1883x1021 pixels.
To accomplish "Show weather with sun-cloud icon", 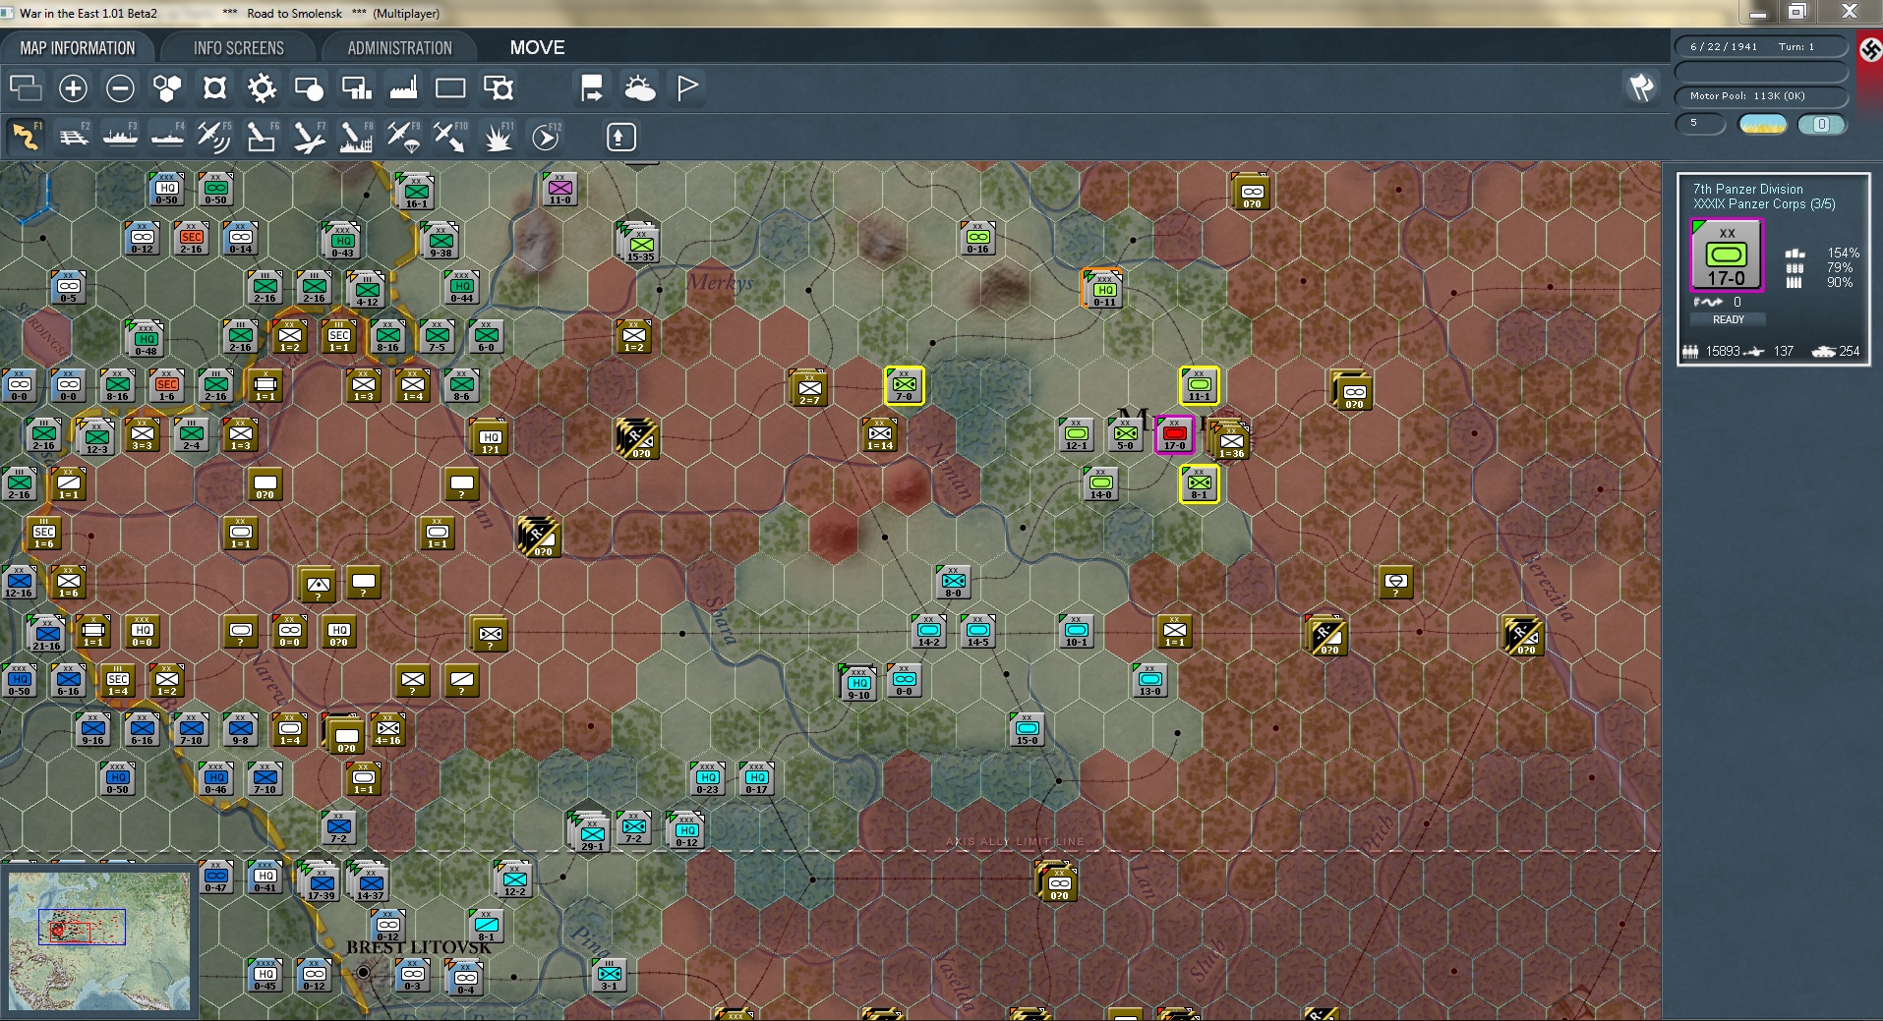I will click(x=640, y=88).
